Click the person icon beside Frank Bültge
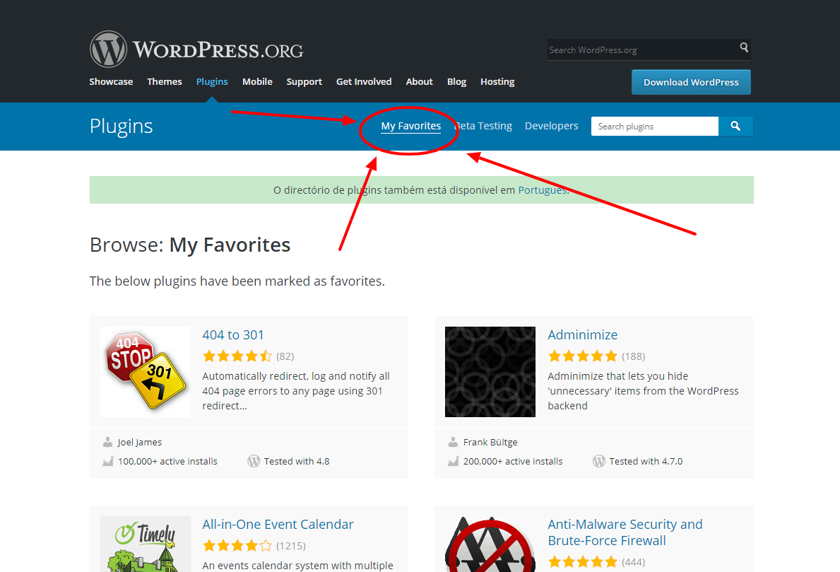The image size is (840, 572). click(452, 442)
